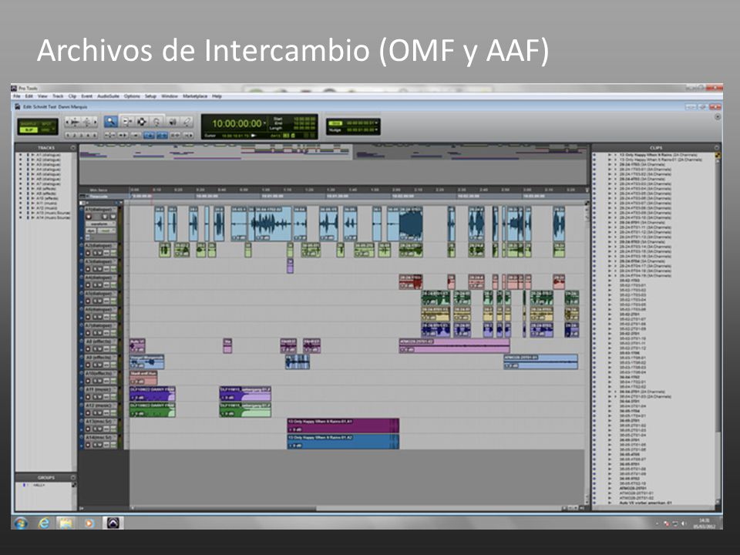Click the A12 (music) track name
Image resolution: width=740 pixels, height=555 pixels.
(99, 405)
